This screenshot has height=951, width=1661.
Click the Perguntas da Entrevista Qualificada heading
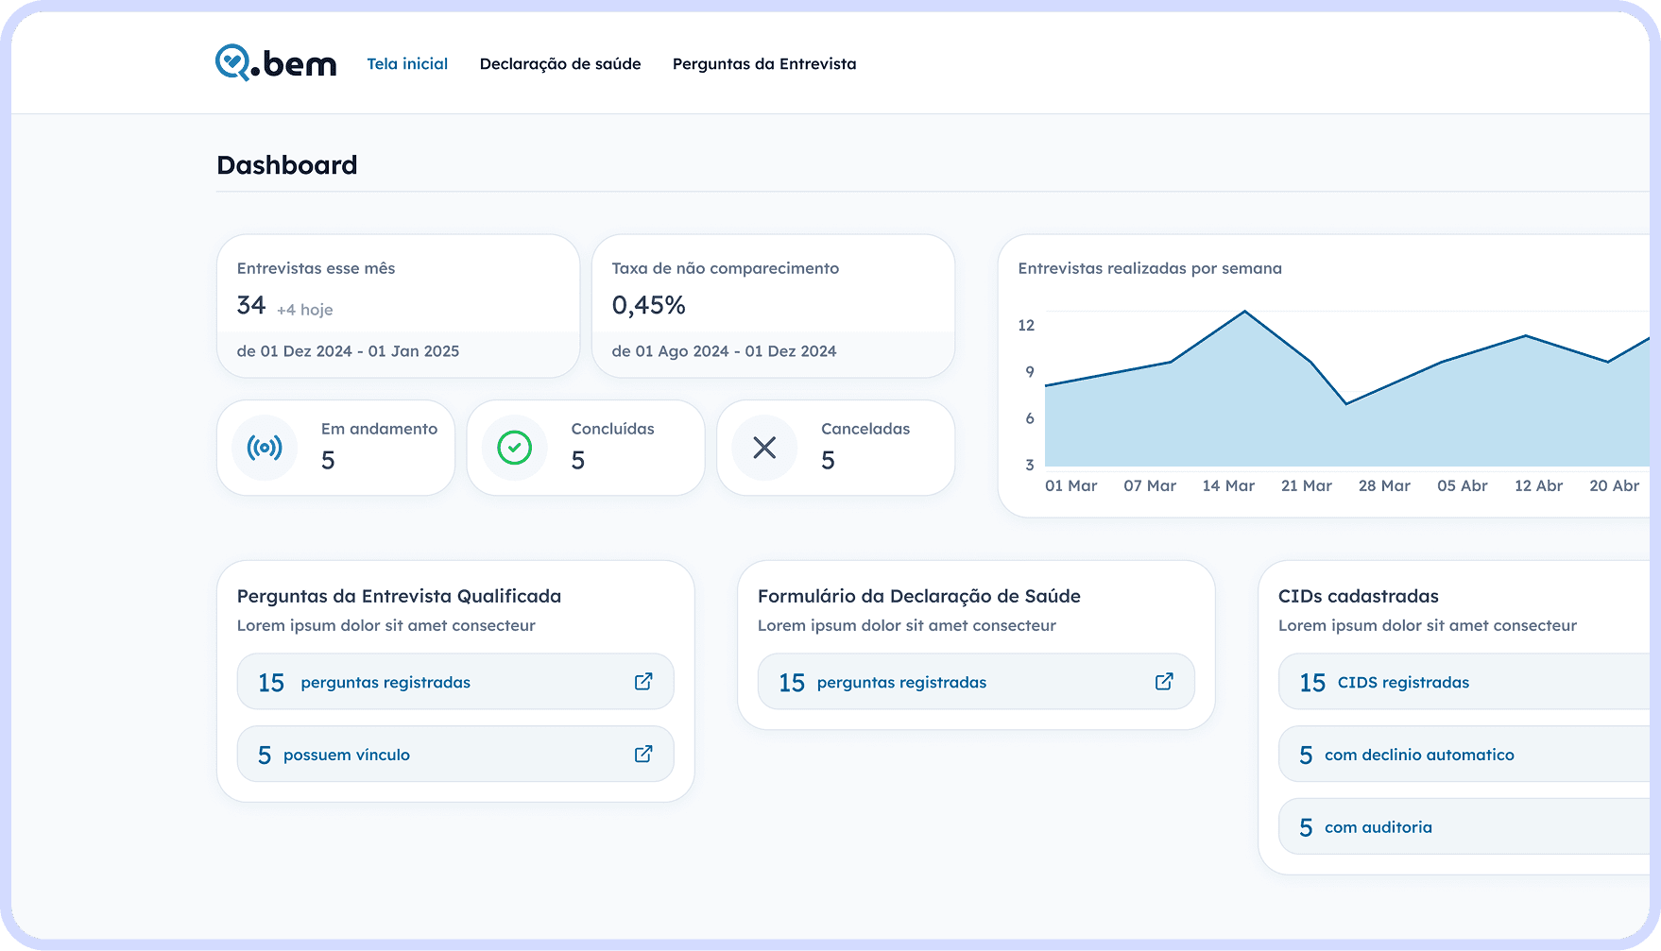point(399,596)
